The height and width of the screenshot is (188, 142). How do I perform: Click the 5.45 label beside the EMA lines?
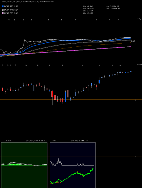click(133, 41)
